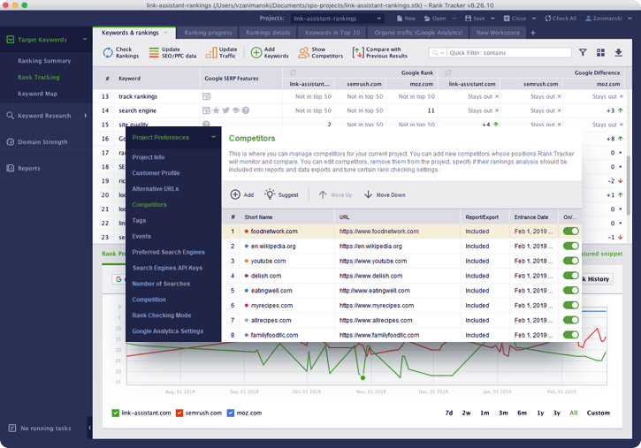
Task: Select the 1y chart range
Action: pyautogui.click(x=540, y=413)
